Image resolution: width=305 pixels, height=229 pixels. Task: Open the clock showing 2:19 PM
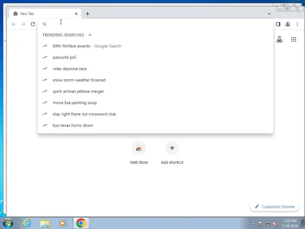290,223
